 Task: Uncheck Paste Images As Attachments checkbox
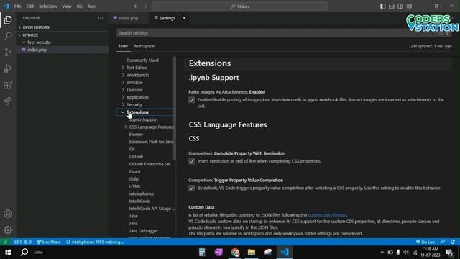[x=192, y=100]
